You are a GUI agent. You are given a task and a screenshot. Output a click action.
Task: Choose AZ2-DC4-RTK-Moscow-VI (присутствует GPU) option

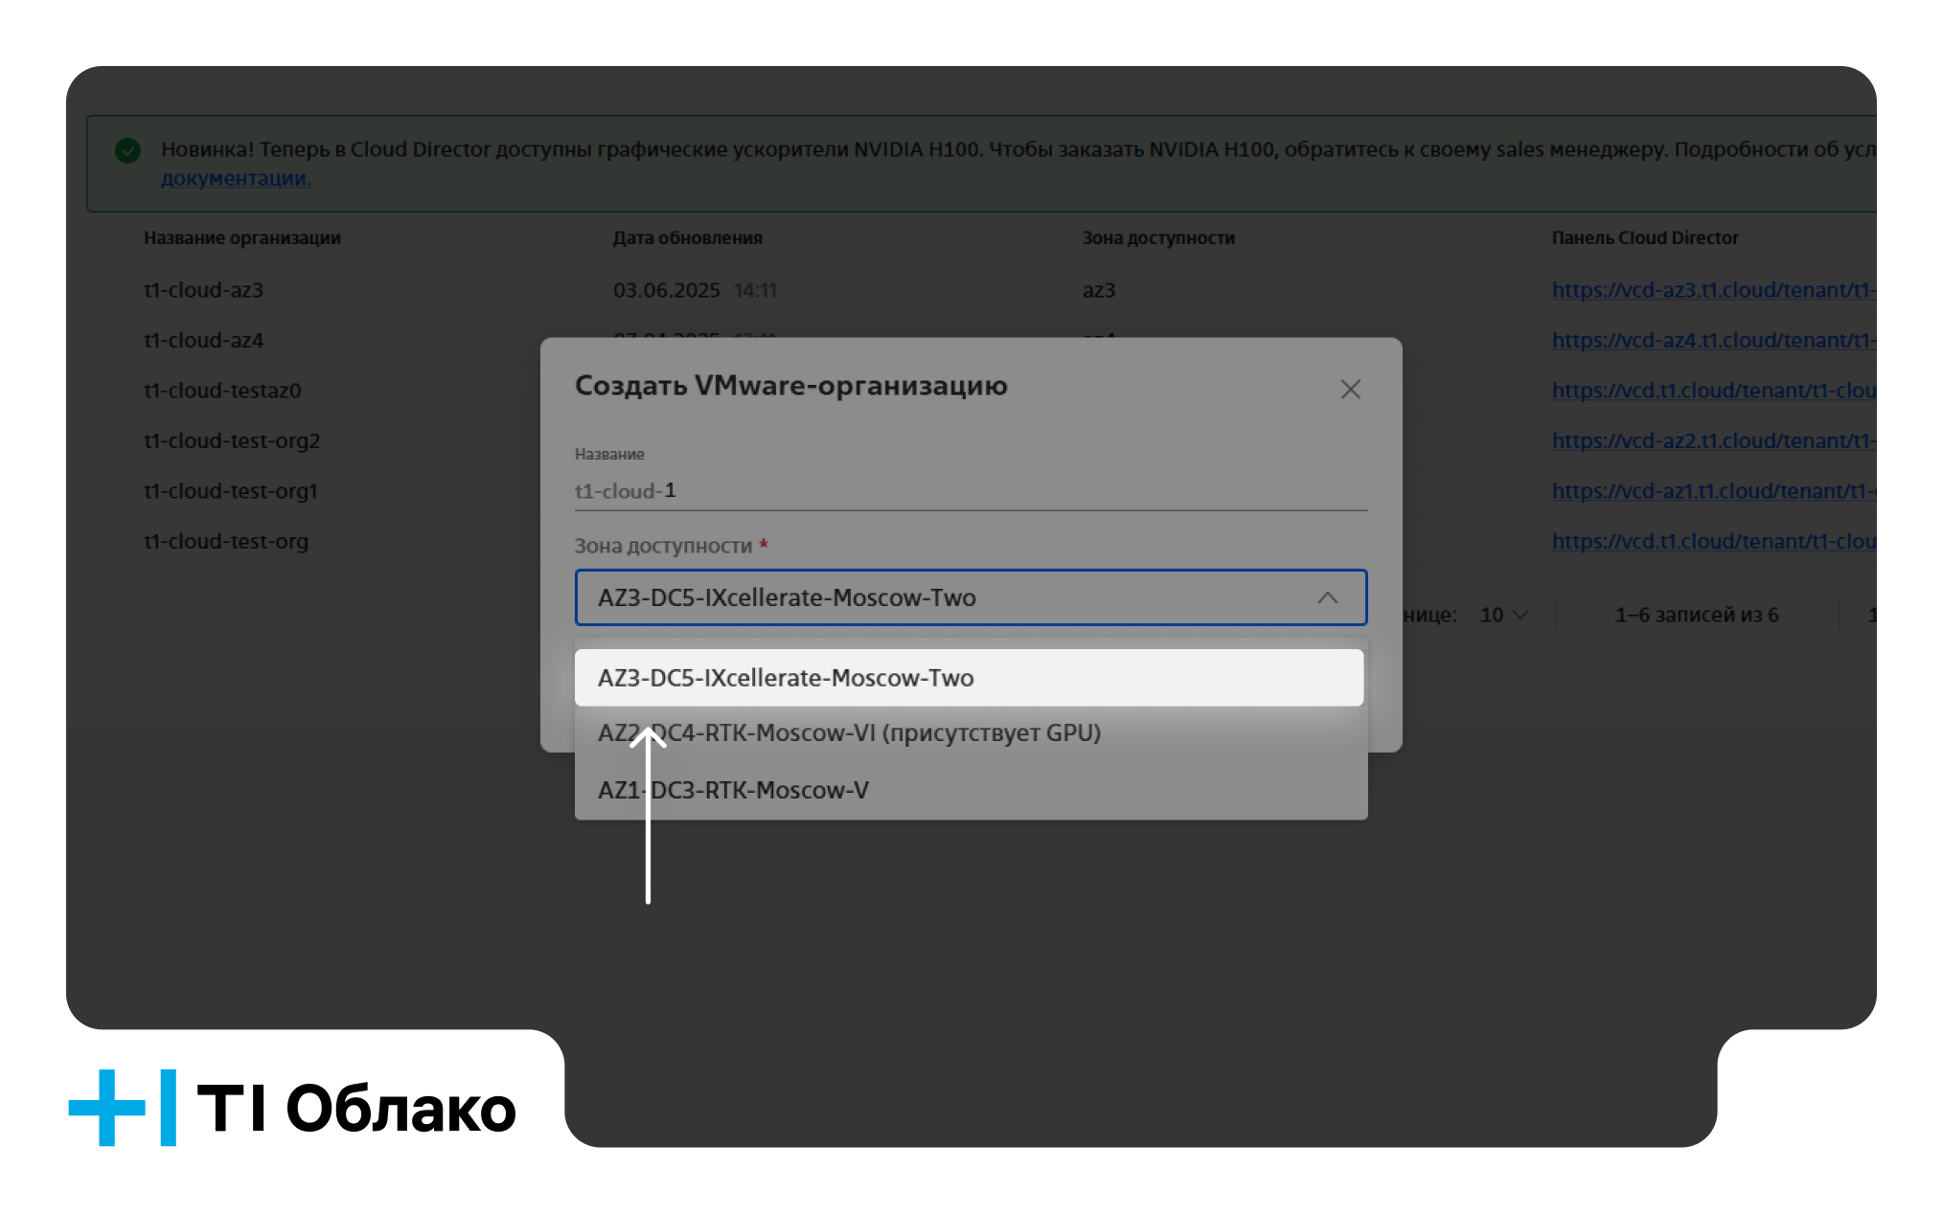click(x=971, y=733)
